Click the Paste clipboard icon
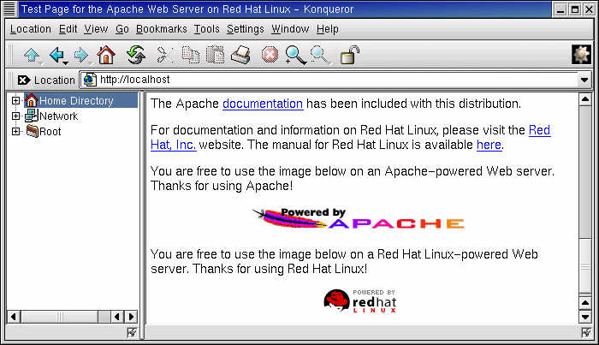Screen dimensions: 599x345 pyautogui.click(x=215, y=55)
